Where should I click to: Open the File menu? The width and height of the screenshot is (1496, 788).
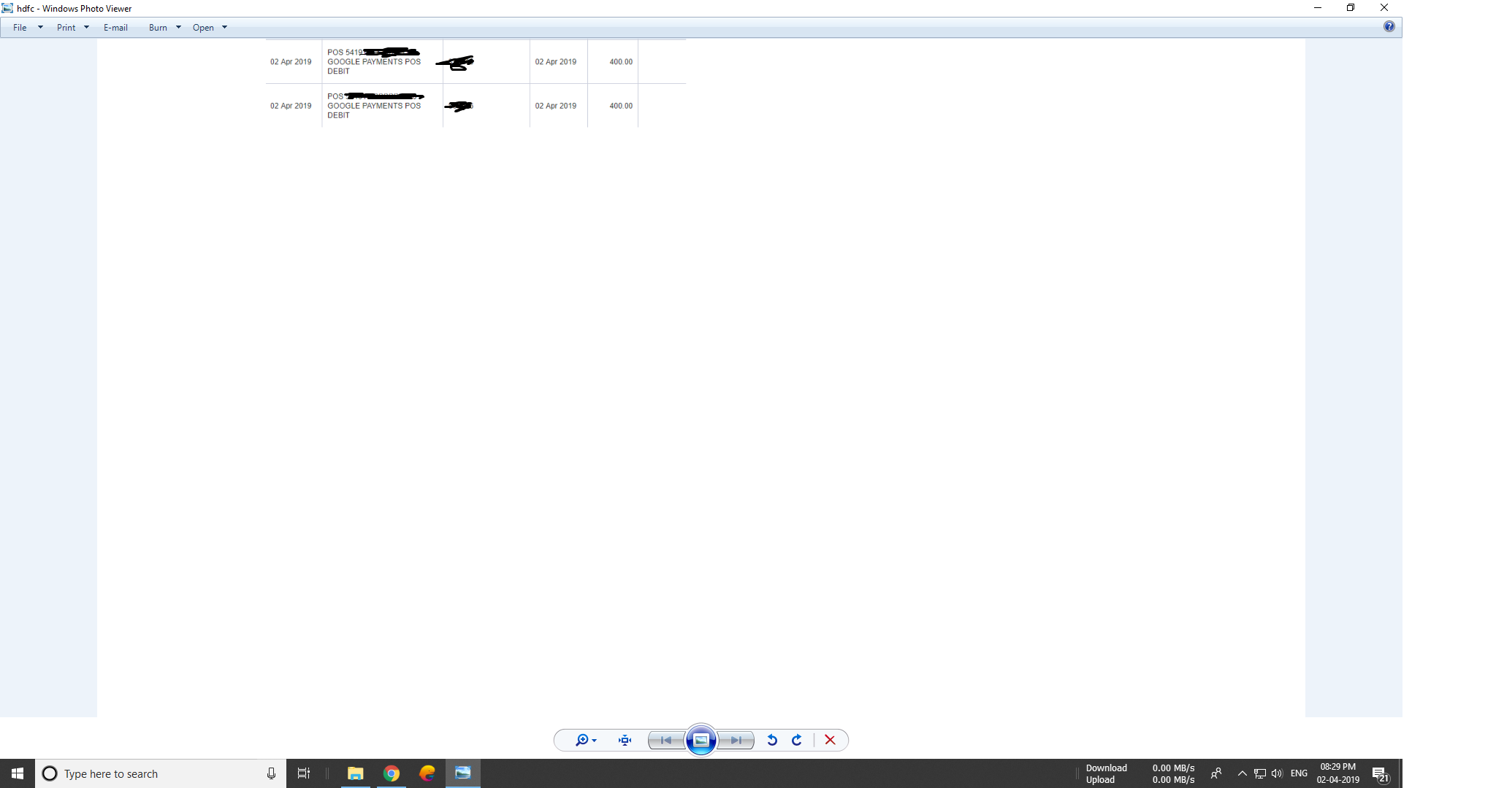20,28
